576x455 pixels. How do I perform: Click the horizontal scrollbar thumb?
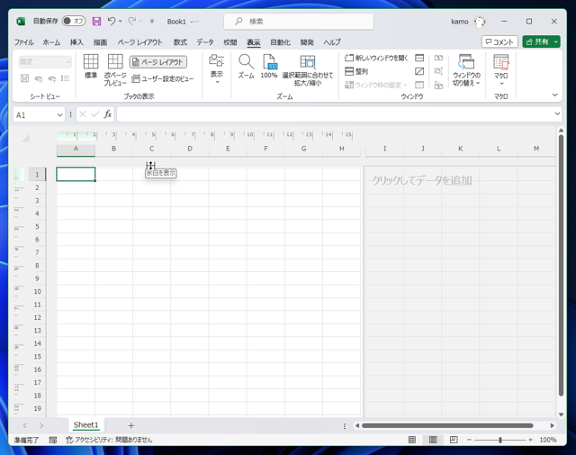point(447,425)
